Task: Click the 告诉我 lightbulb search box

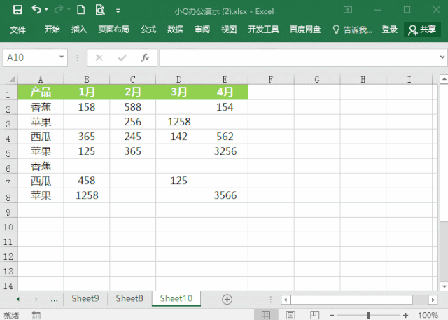Action: click(353, 29)
